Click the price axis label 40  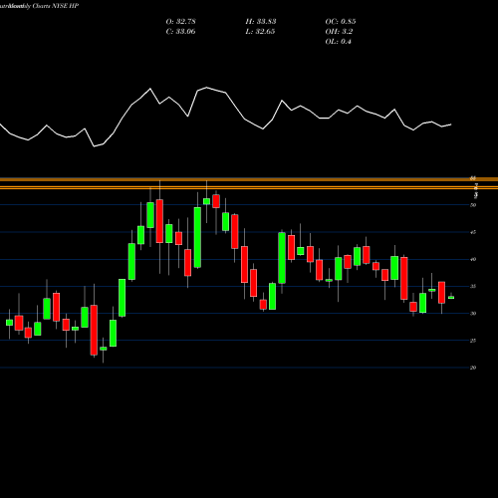[x=473, y=259]
